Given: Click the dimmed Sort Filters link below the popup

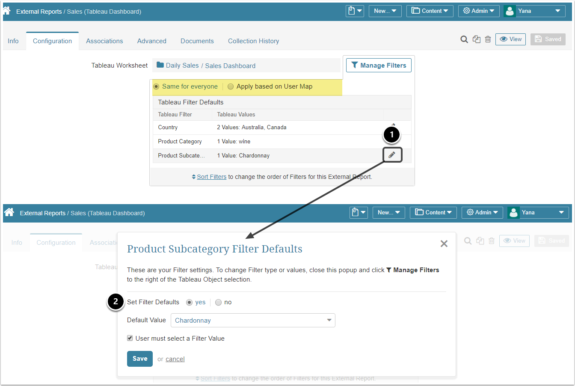Looking at the screenshot, I should pyautogui.click(x=215, y=379).
